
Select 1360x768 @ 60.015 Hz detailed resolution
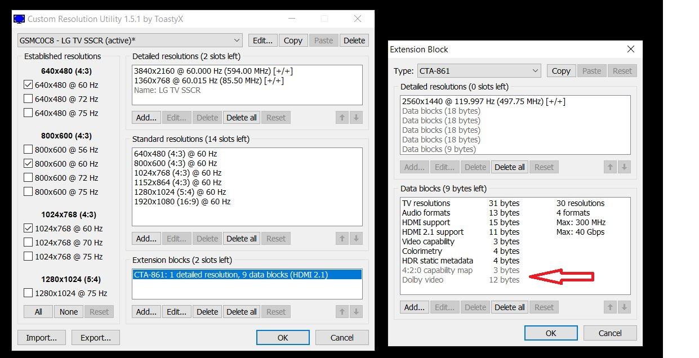(247, 80)
